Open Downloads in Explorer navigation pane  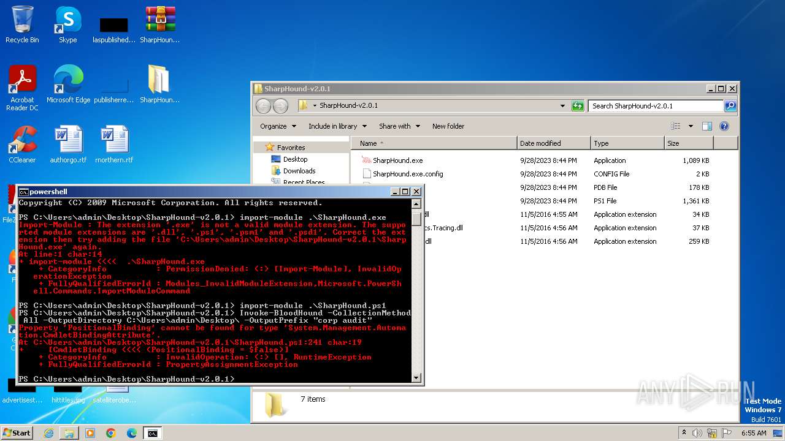pyautogui.click(x=299, y=171)
